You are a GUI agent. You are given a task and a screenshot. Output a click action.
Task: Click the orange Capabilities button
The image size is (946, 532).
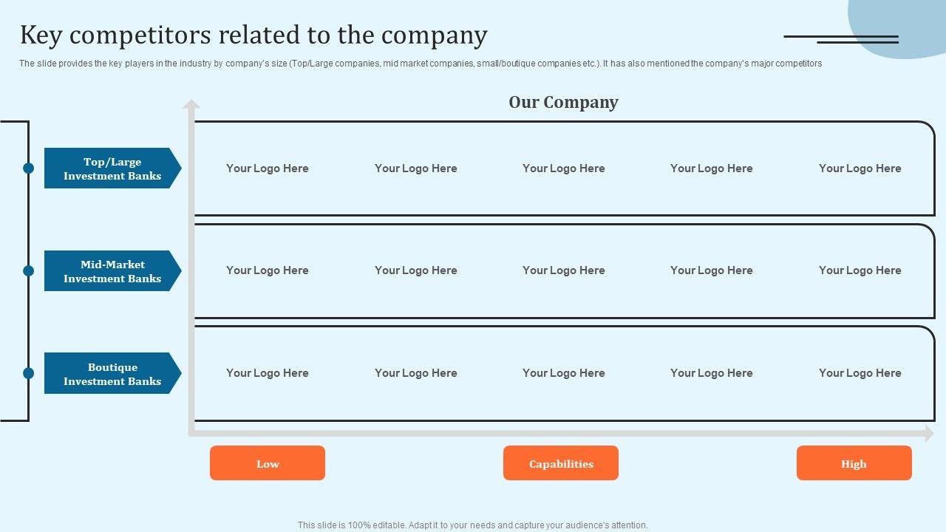click(561, 463)
